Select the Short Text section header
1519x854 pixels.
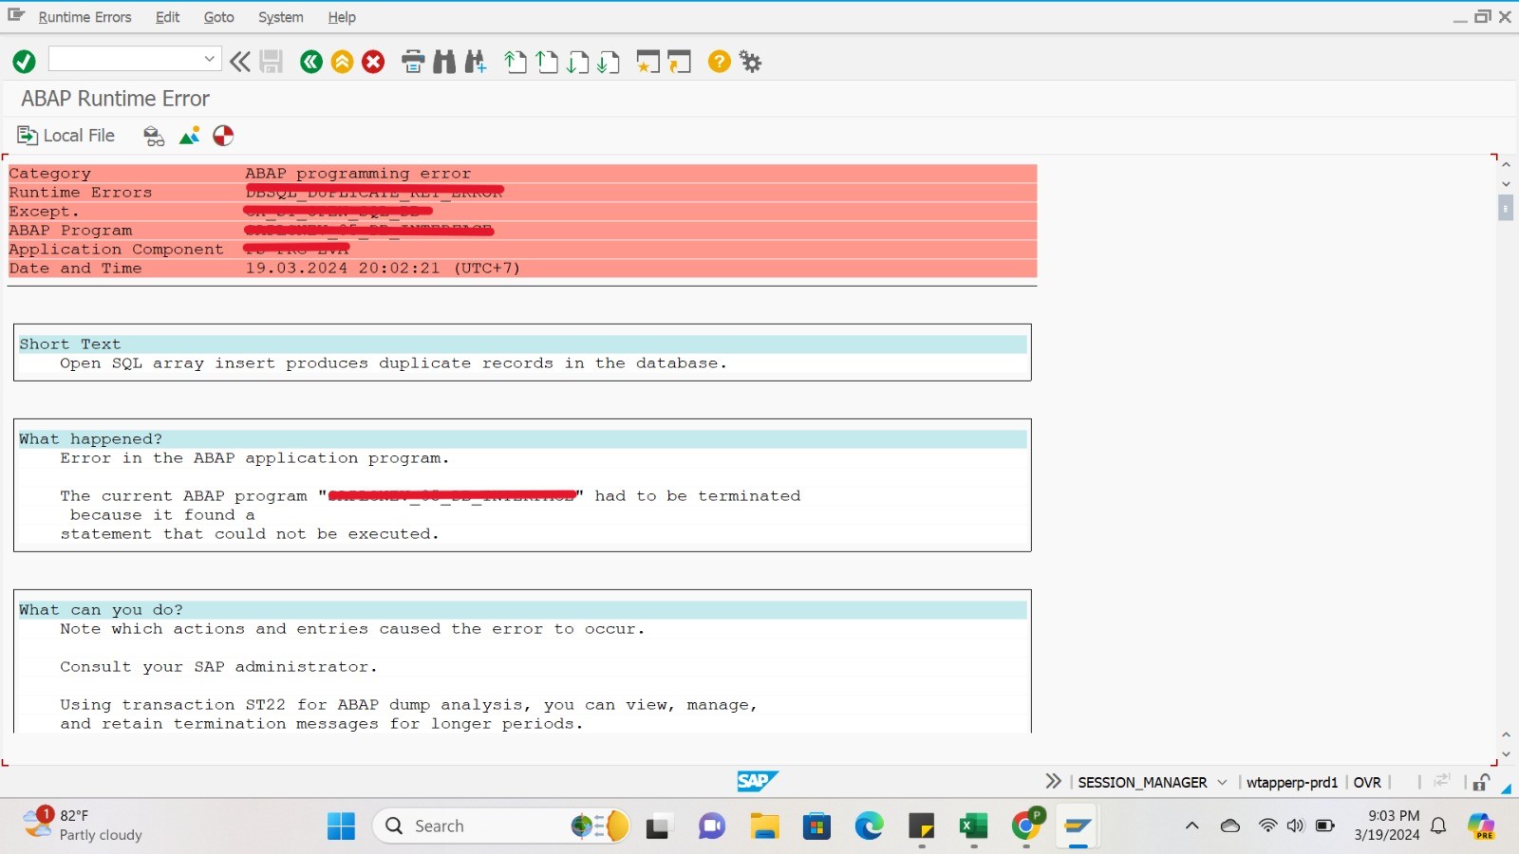522,344
